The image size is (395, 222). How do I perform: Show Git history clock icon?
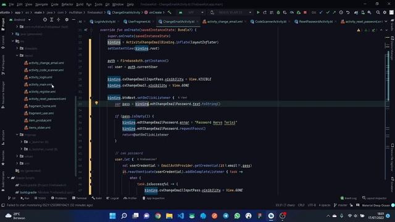pyautogui.click(x=341, y=12)
